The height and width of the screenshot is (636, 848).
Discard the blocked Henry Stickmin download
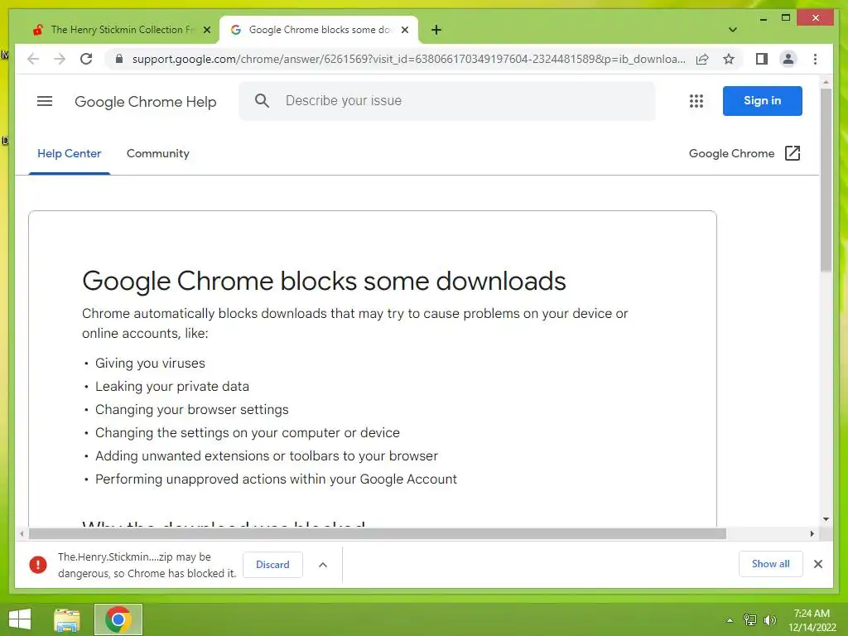272,565
